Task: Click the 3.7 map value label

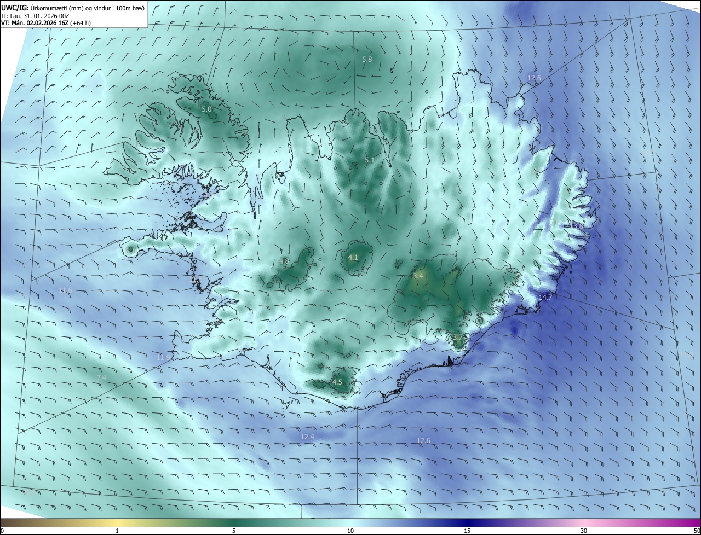Action: click(458, 337)
